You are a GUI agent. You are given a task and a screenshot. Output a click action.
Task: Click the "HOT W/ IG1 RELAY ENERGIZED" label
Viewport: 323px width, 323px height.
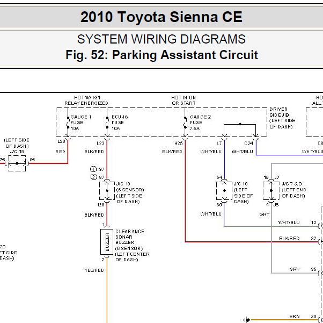click(x=86, y=101)
